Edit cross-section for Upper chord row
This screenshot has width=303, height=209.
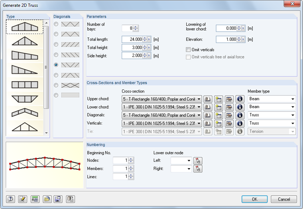click(x=229, y=99)
